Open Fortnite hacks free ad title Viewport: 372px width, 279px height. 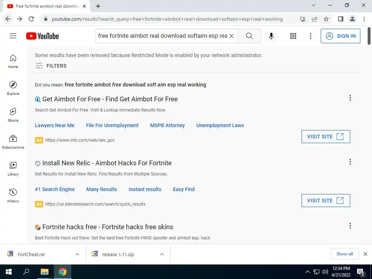(108, 227)
